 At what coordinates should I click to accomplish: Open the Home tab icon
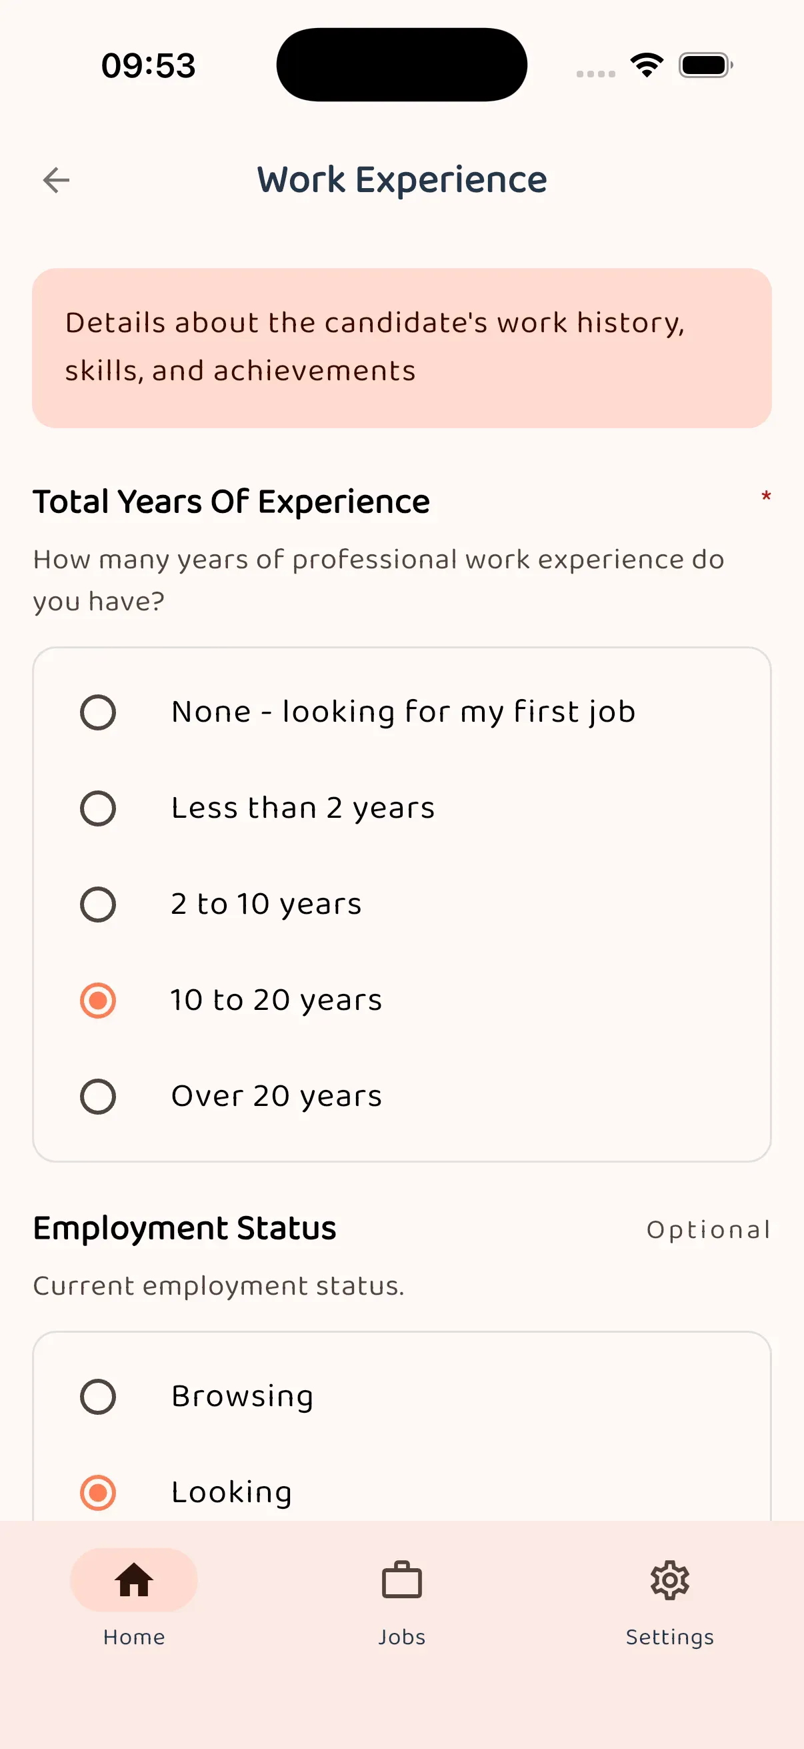tap(133, 1580)
